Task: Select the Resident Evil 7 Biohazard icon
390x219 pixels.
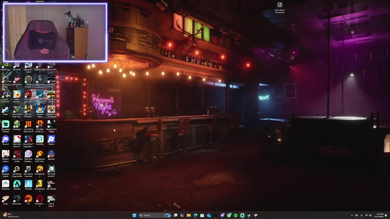Action: (51, 112)
